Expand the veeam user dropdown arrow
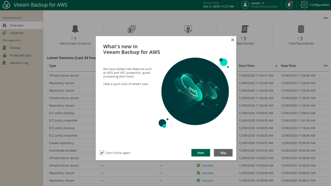 click(x=263, y=3)
